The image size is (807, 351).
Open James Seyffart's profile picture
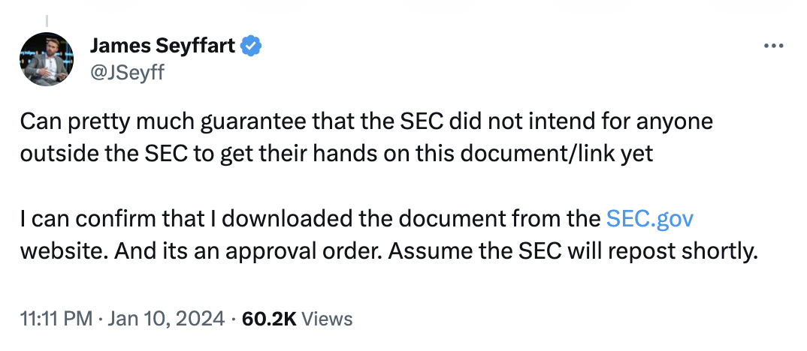tap(47, 58)
